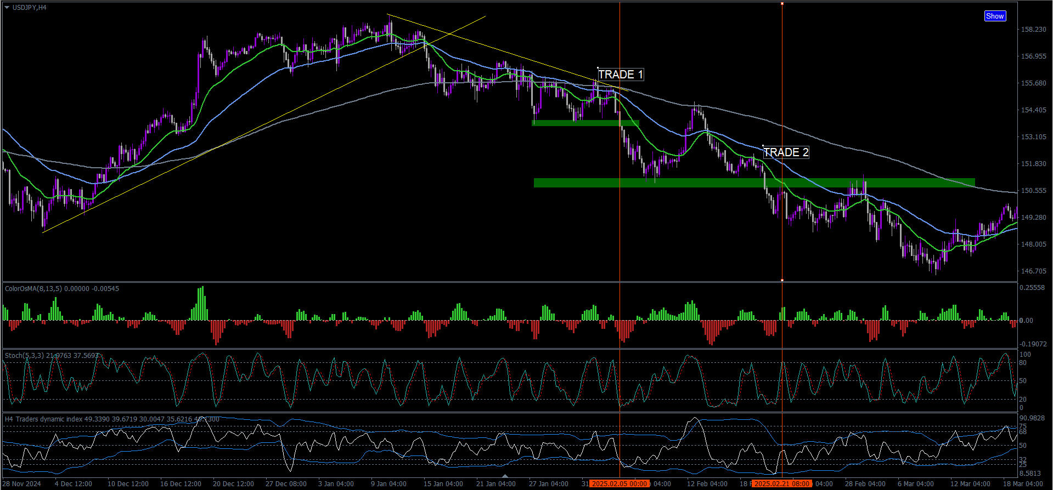Screen dimensions: 1053x490
Task: Click the 18 Mar 04:00 label on time axis
Action: (1023, 484)
